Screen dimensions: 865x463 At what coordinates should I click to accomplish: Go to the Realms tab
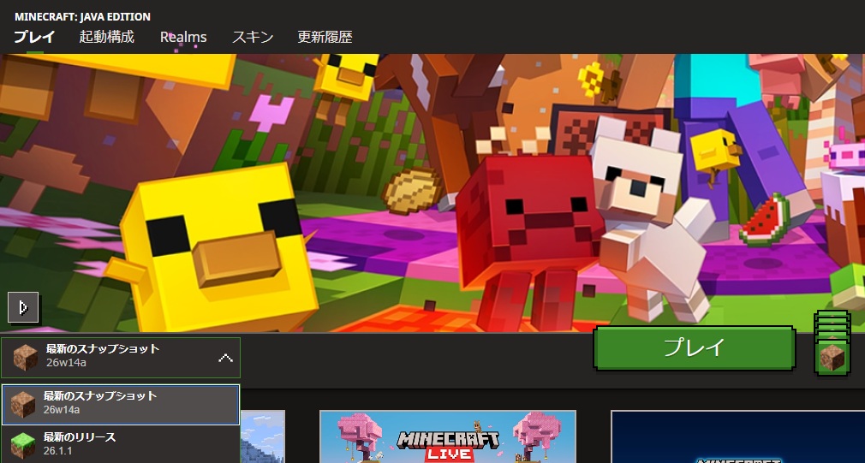[x=183, y=37]
